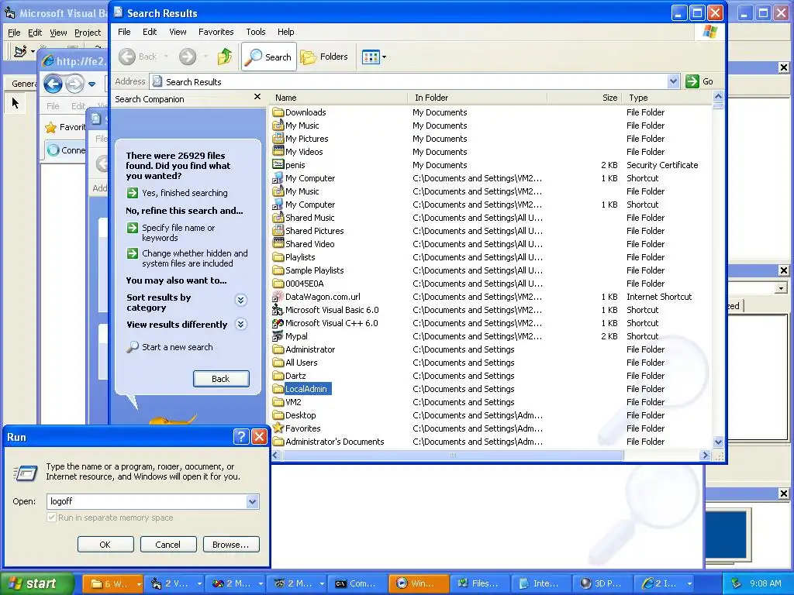Click the help question mark in Run dialog

tap(242, 437)
